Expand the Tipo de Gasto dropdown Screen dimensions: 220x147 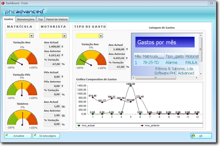click(x=101, y=36)
